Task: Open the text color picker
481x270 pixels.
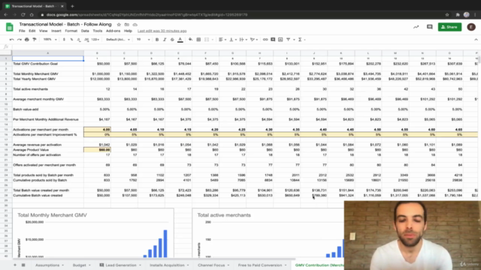Action: point(180,40)
